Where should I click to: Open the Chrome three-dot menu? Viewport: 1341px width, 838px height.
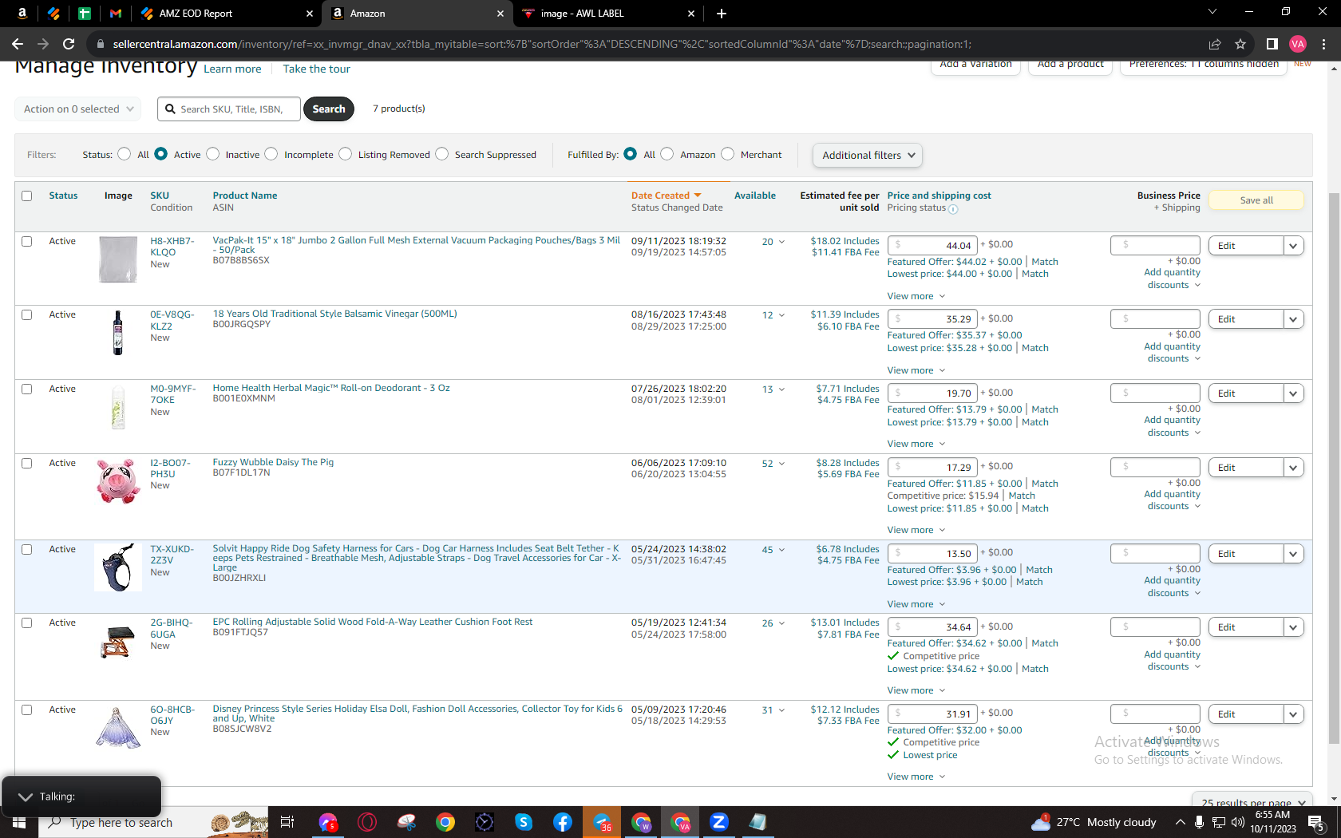click(x=1324, y=44)
